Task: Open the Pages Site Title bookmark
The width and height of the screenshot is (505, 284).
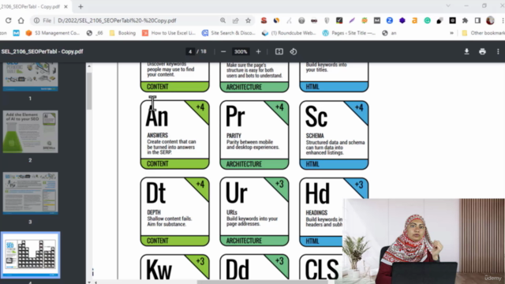Action: coord(349,33)
